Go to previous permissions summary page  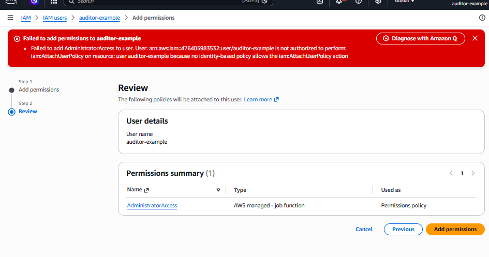451,173
